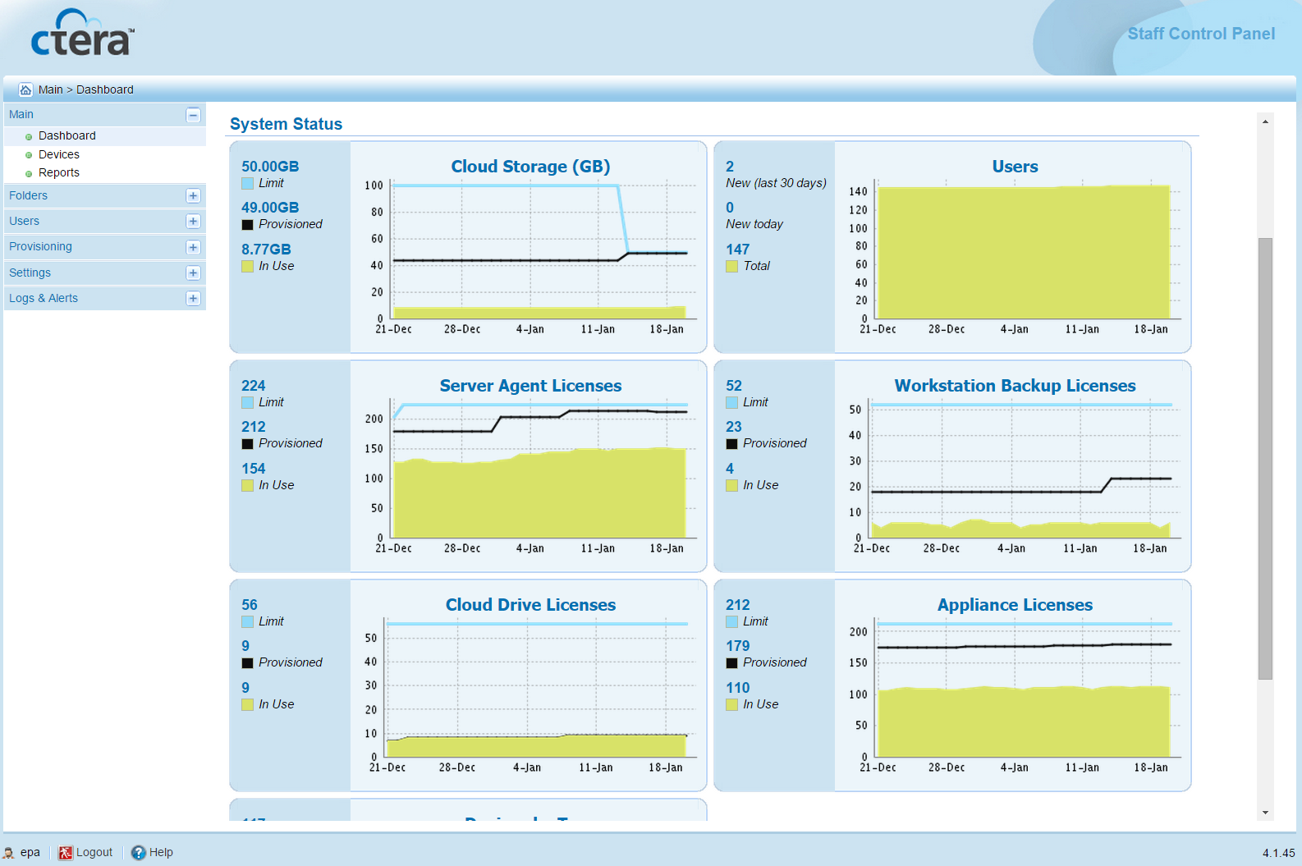Click the Server Agent Limit blue swatch
This screenshot has width=1302, height=866.
247,403
